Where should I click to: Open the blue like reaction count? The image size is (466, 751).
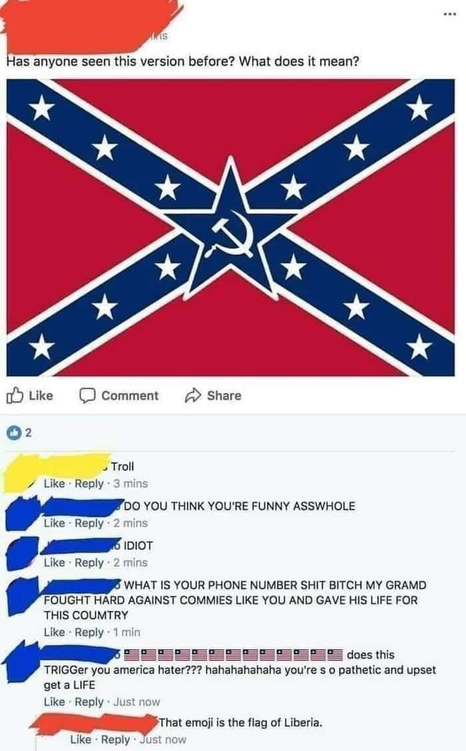click(19, 433)
